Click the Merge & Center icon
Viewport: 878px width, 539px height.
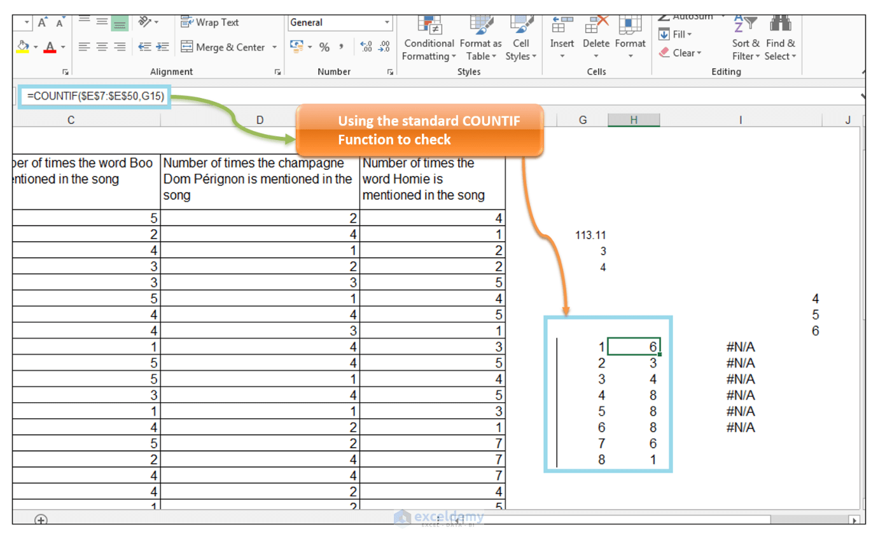point(187,47)
